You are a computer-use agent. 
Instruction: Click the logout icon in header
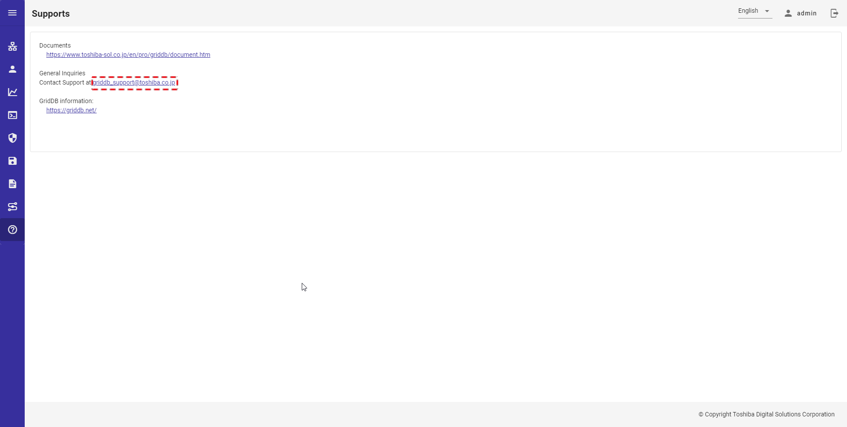[834, 13]
